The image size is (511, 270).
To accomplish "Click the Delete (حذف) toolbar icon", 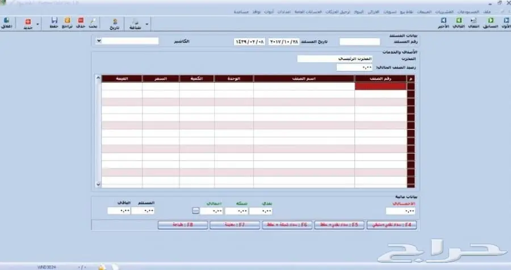I will (x=80, y=23).
